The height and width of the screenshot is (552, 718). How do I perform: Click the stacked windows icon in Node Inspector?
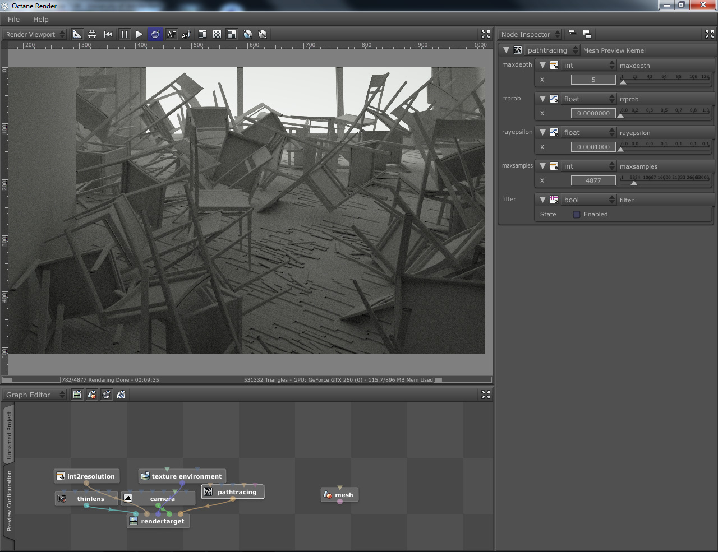(587, 34)
